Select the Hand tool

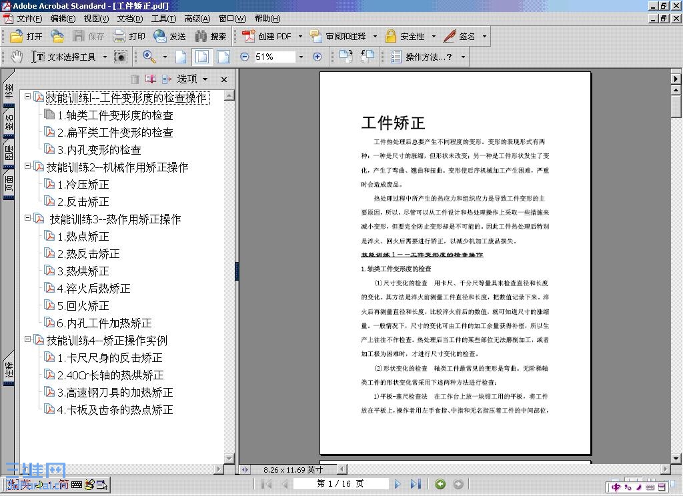[x=17, y=57]
